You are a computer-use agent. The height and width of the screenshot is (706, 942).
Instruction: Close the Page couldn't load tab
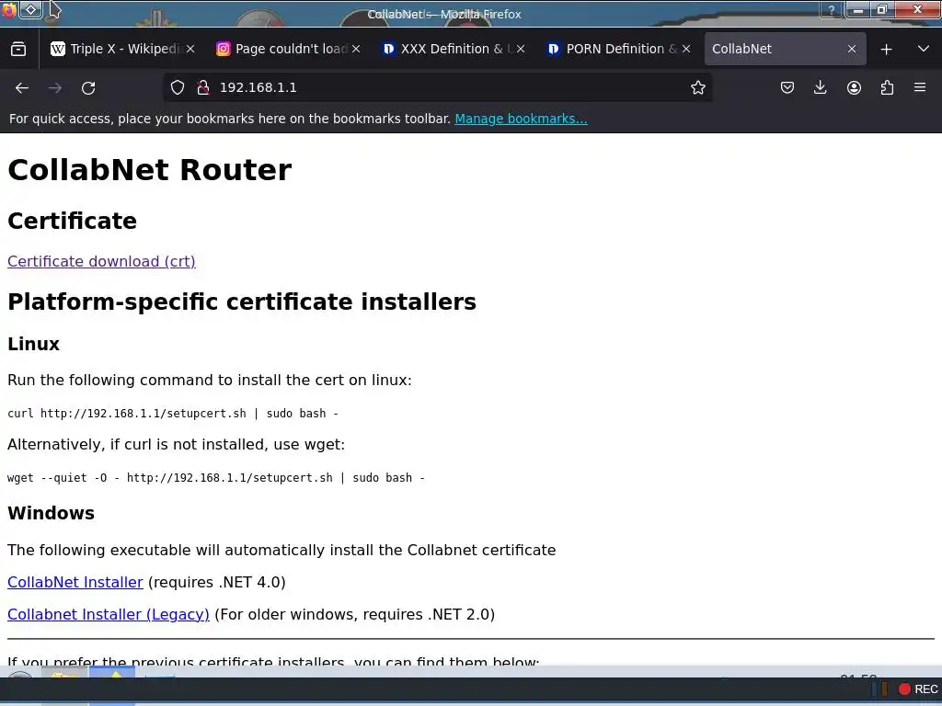pos(356,50)
